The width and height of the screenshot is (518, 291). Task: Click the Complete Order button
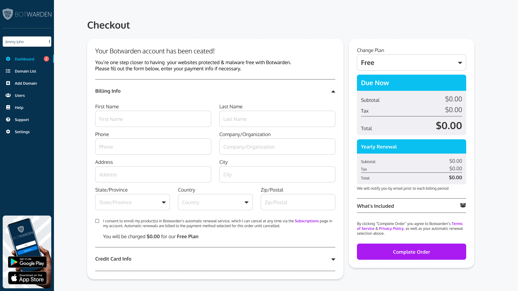[x=411, y=252]
